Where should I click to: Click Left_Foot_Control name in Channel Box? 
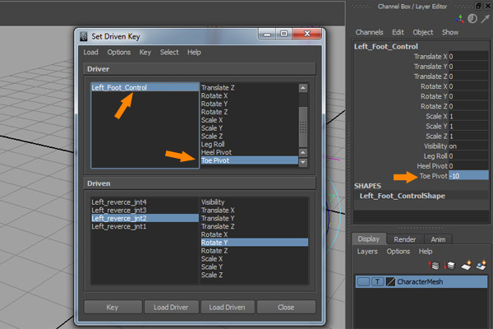pos(386,47)
